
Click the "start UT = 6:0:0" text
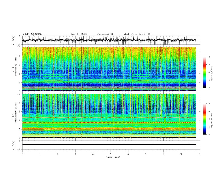(x=137, y=34)
